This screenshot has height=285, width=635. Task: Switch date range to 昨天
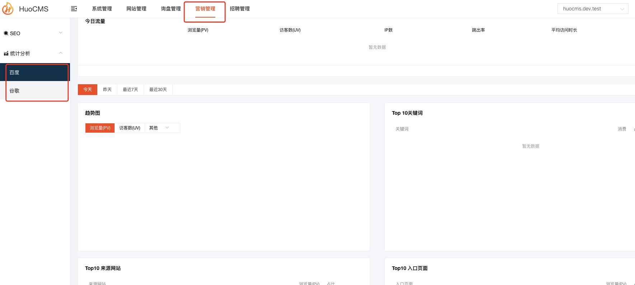click(x=107, y=90)
